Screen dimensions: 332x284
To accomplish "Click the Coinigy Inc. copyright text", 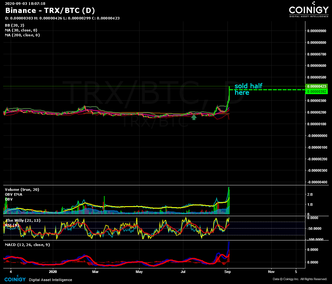I will pyautogui.click(x=300, y=279).
